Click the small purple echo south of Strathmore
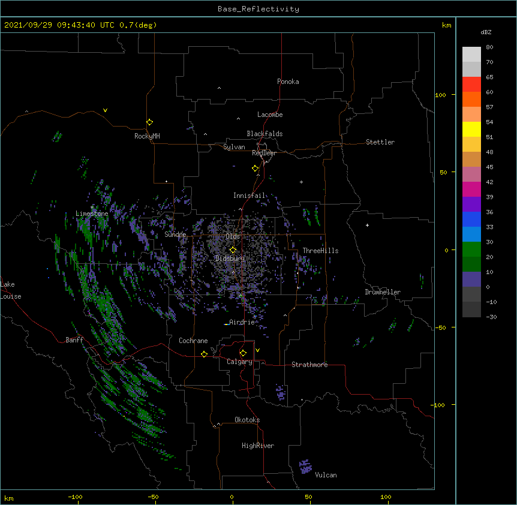The width and height of the screenshot is (517, 505). pos(281,392)
